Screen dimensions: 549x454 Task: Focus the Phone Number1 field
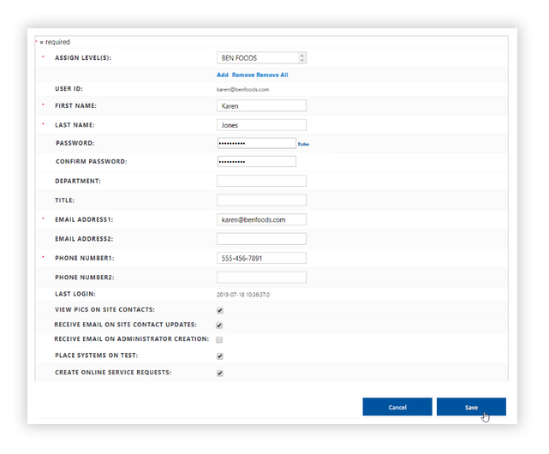pos(261,258)
